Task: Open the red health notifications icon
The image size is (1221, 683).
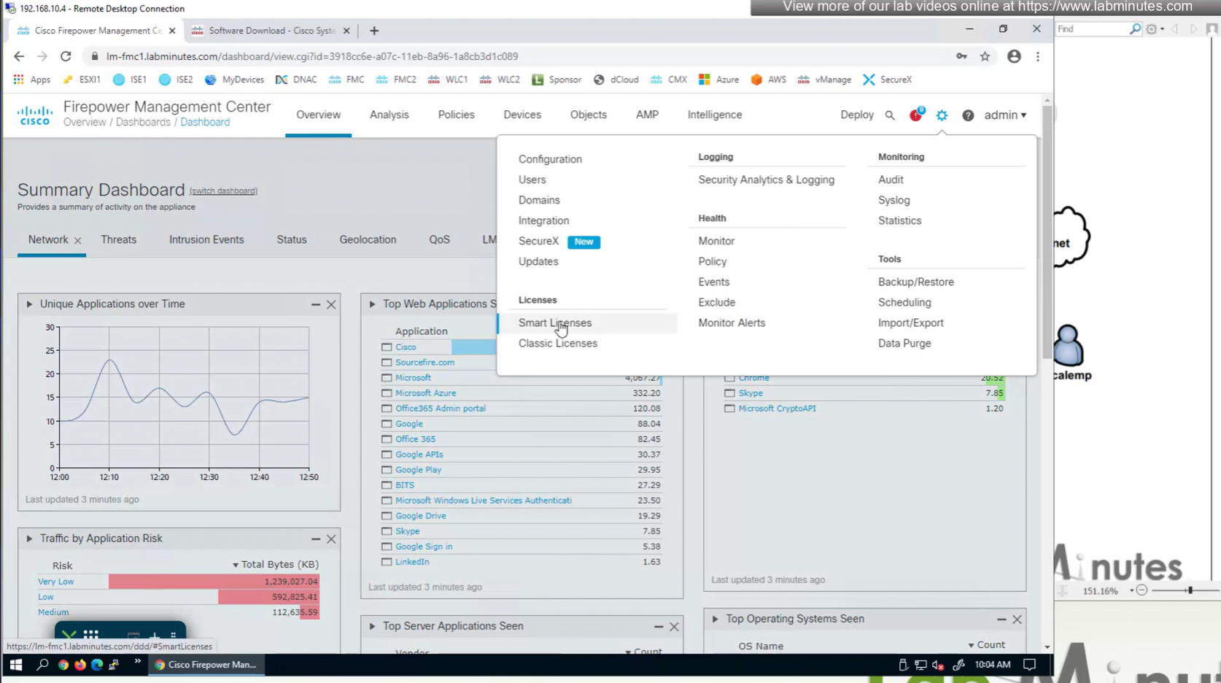Action: click(x=915, y=115)
